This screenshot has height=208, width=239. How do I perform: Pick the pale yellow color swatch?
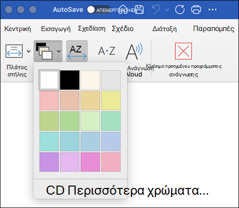point(111,101)
